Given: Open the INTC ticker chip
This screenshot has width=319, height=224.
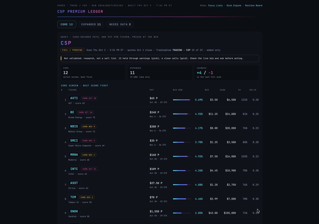Looking at the screenshot, I should click(x=74, y=169).
